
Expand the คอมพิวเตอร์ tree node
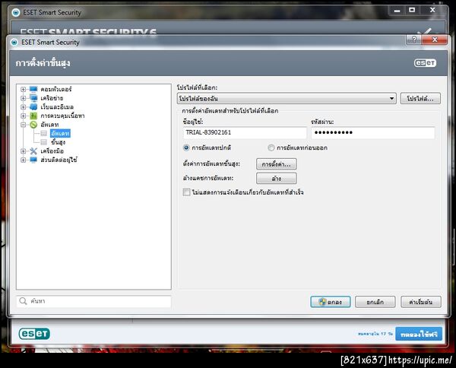tap(24, 89)
